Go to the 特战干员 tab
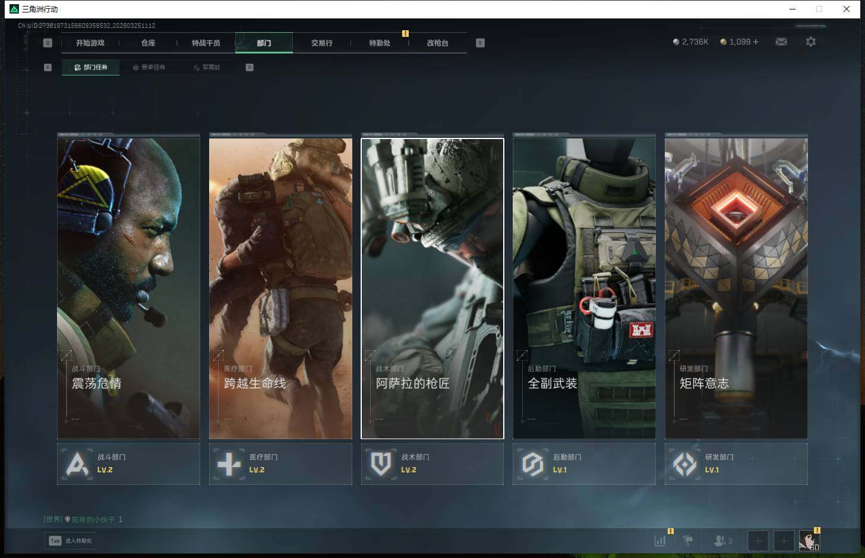The width and height of the screenshot is (865, 558). (x=206, y=43)
